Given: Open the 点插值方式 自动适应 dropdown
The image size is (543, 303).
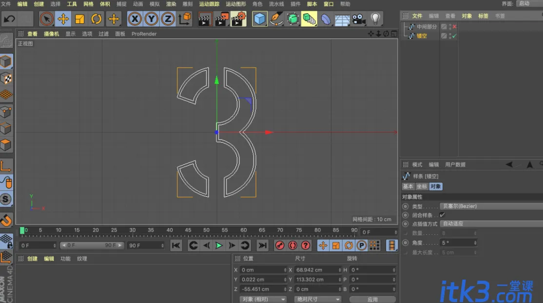Looking at the screenshot, I should (x=491, y=224).
